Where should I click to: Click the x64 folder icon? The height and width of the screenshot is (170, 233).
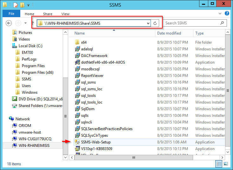77,42
